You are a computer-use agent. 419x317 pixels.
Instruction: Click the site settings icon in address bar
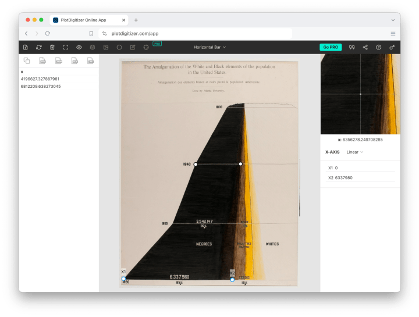[105, 33]
